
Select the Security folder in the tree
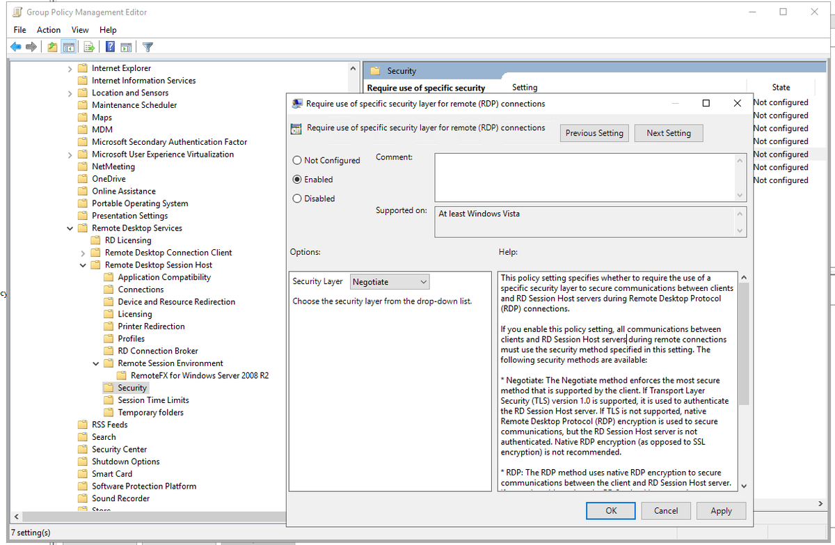pos(132,388)
